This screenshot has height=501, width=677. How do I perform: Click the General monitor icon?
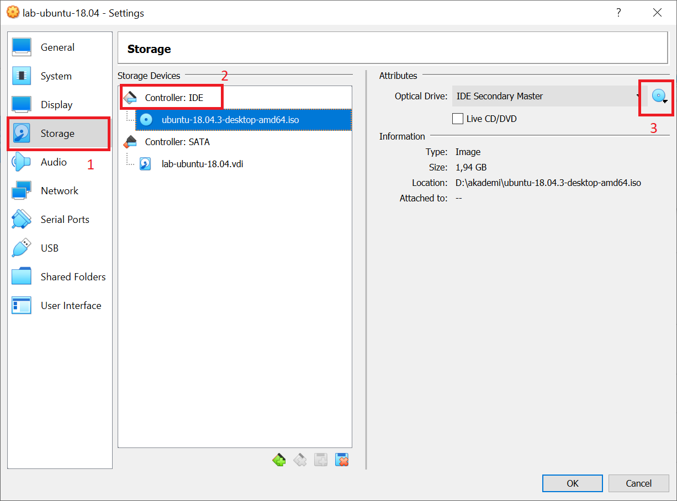point(22,47)
